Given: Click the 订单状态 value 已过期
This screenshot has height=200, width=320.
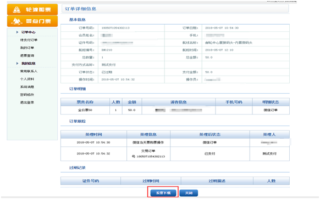Looking at the screenshot, I should 107,72.
